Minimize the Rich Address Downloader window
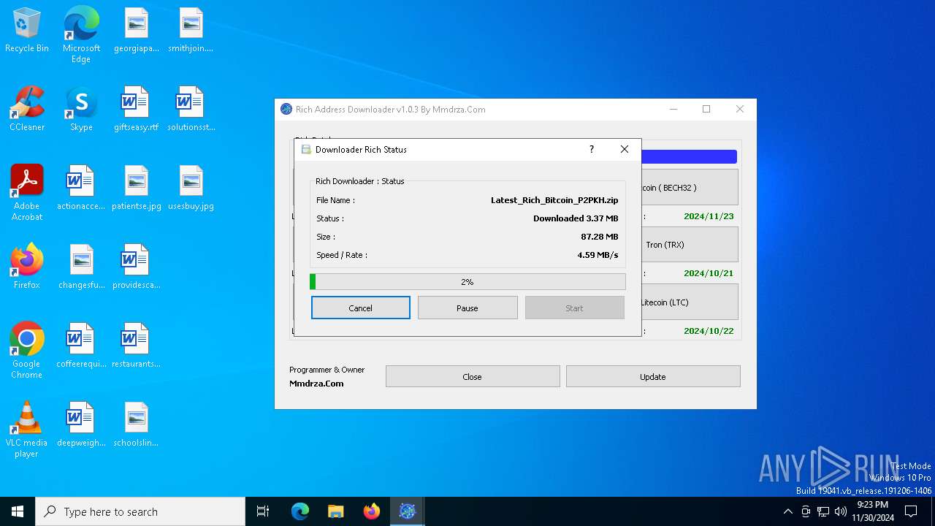 pyautogui.click(x=673, y=109)
